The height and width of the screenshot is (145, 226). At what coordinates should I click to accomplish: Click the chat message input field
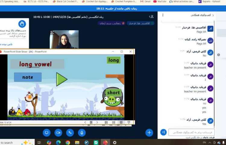191,132
